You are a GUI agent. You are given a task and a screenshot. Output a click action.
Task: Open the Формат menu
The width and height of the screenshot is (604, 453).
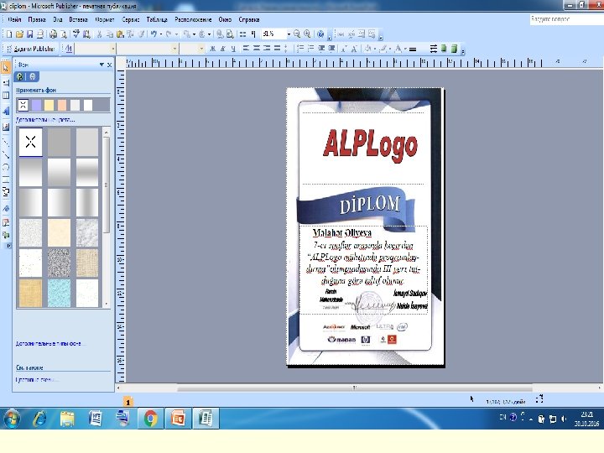[105, 19]
